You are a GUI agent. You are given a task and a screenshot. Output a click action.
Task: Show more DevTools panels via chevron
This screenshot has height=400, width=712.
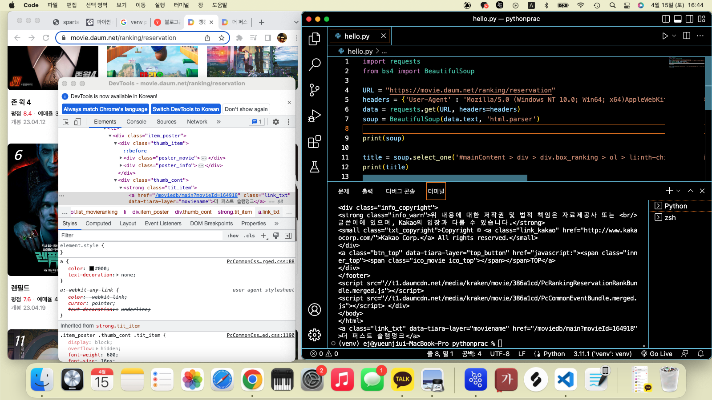(x=218, y=122)
